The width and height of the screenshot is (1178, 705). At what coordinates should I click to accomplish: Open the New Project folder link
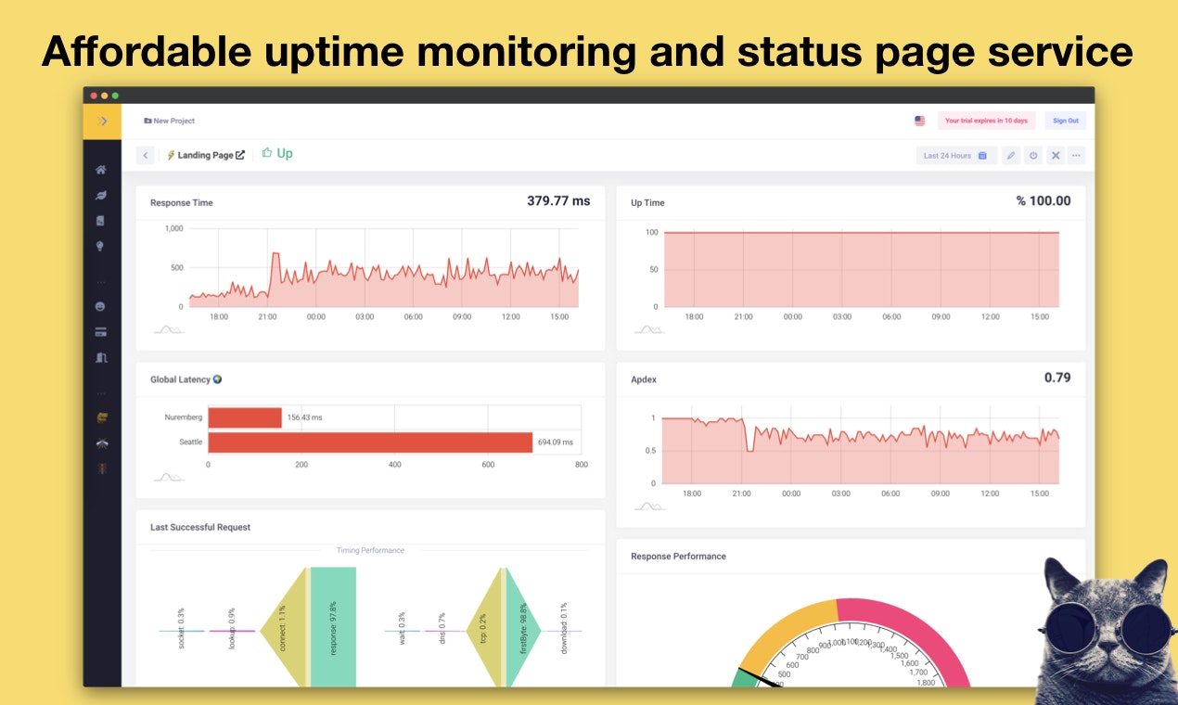click(169, 121)
